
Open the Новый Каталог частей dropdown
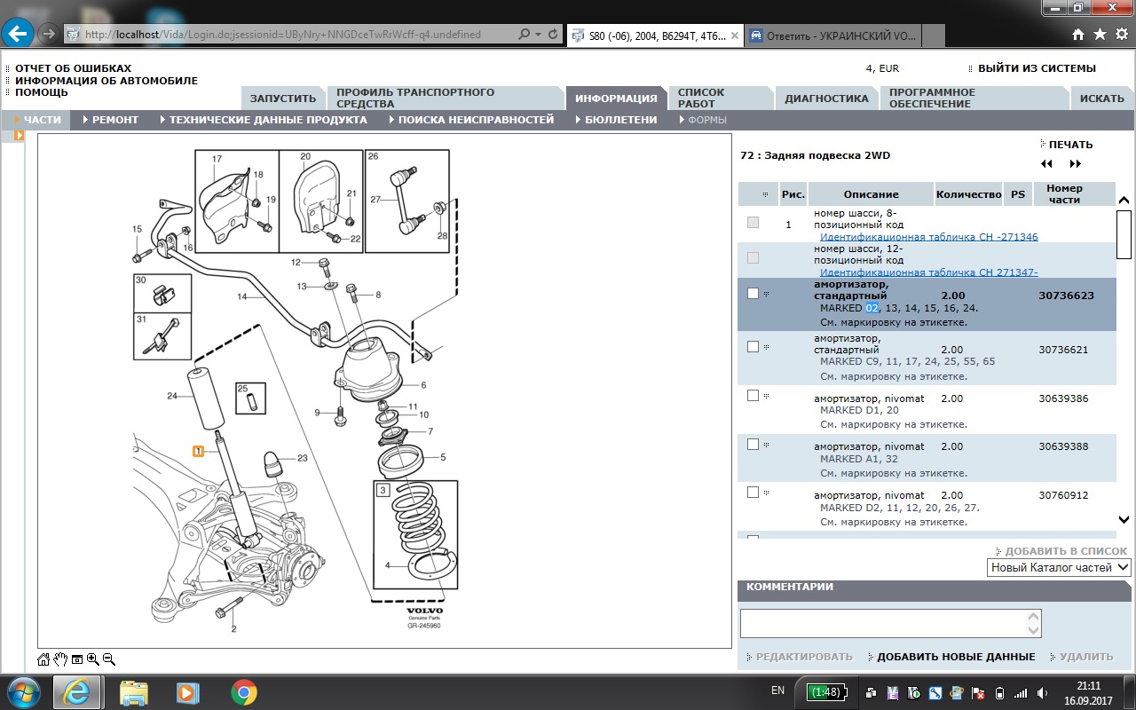(x=1059, y=567)
